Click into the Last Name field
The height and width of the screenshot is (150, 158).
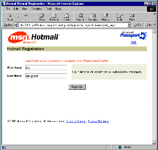coord(46,76)
